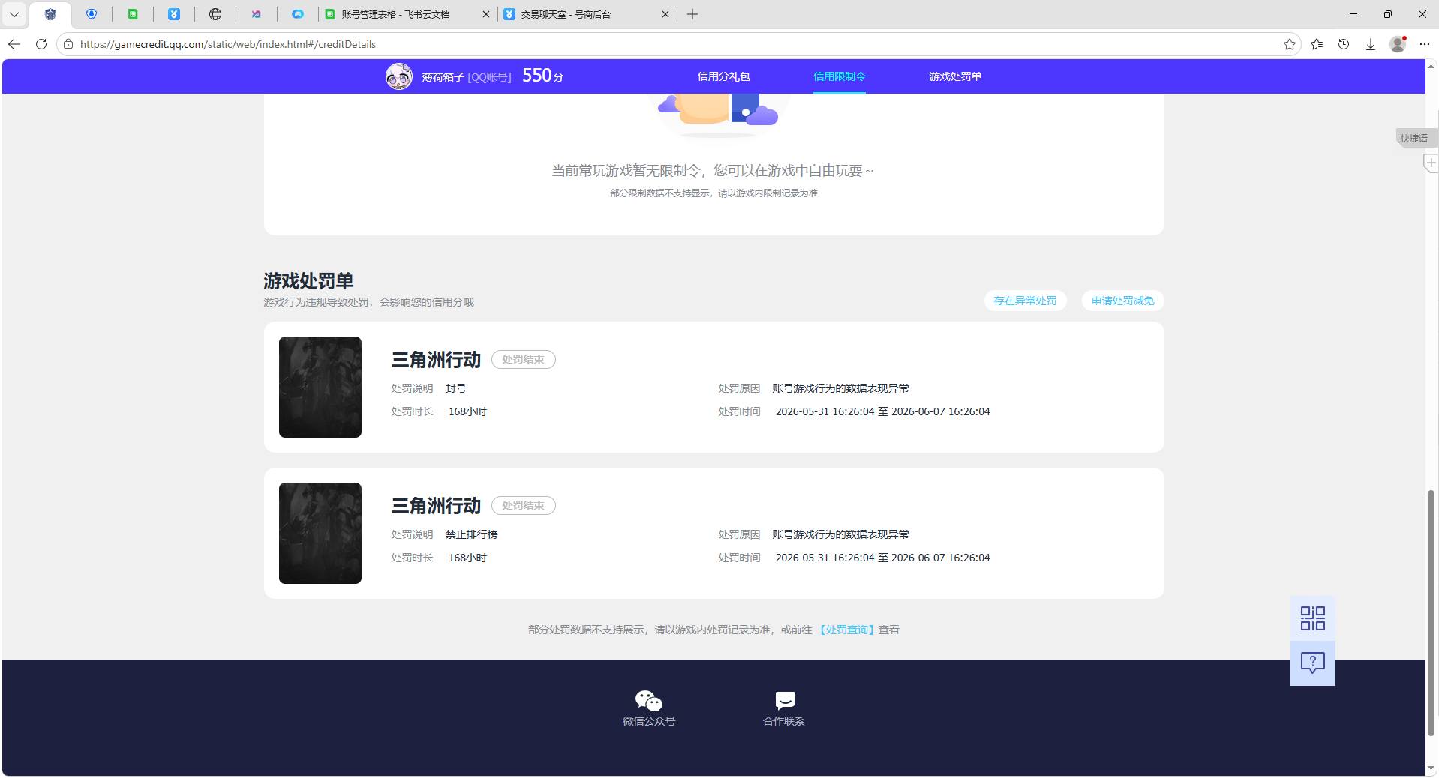Image resolution: width=1439 pixels, height=778 pixels.
Task: Open the QR code floating icon
Action: tap(1312, 618)
